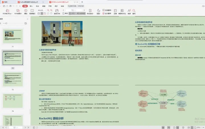Open the 开始 ribbon tab
This screenshot has height=129, width=205.
tap(25, 6)
